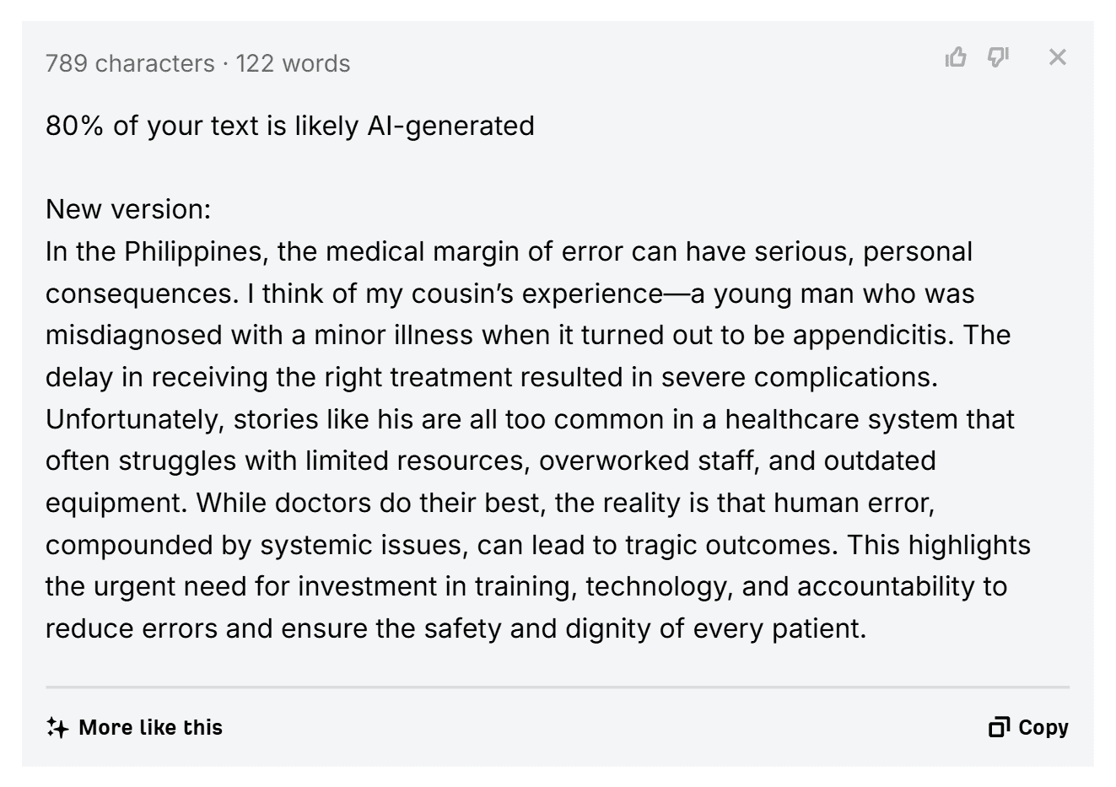Click the horizontal divider above the footer

(x=558, y=687)
